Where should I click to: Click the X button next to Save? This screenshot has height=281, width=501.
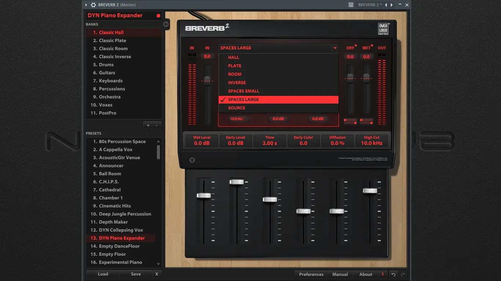coord(157,274)
